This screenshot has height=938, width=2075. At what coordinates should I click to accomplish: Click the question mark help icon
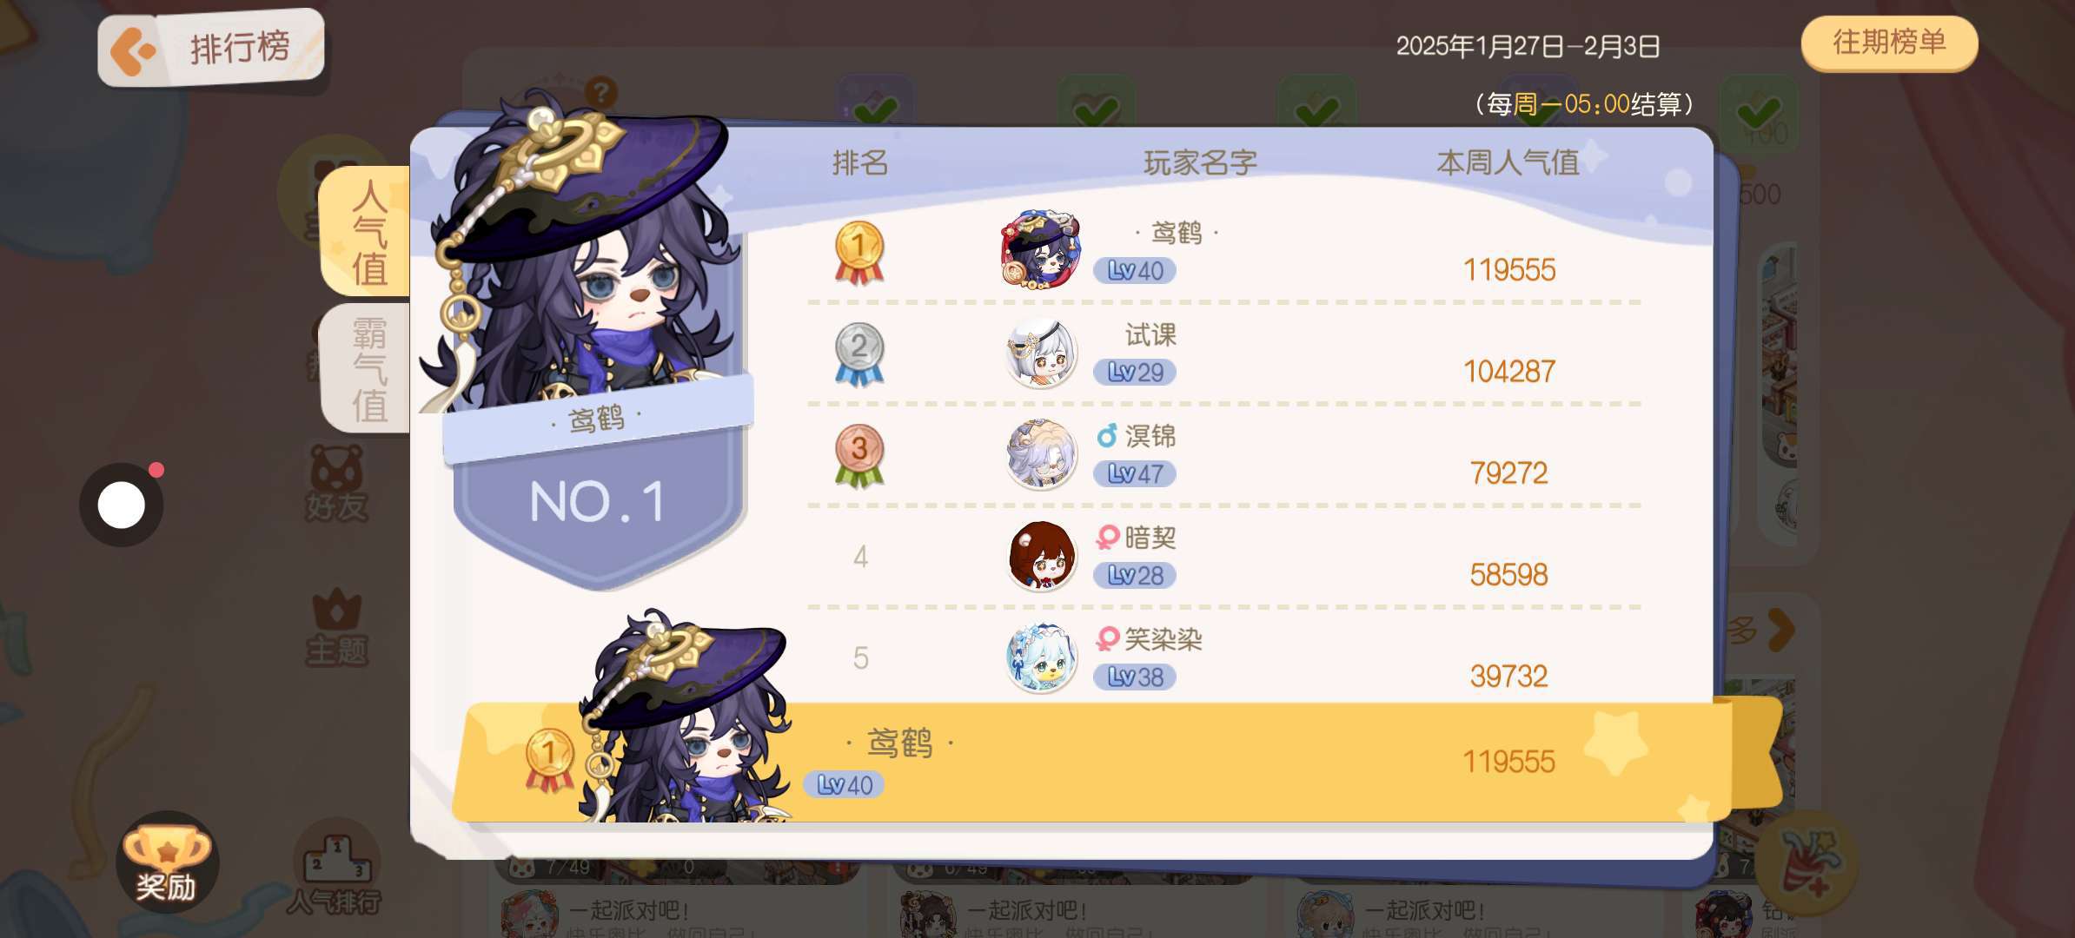pyautogui.click(x=600, y=92)
